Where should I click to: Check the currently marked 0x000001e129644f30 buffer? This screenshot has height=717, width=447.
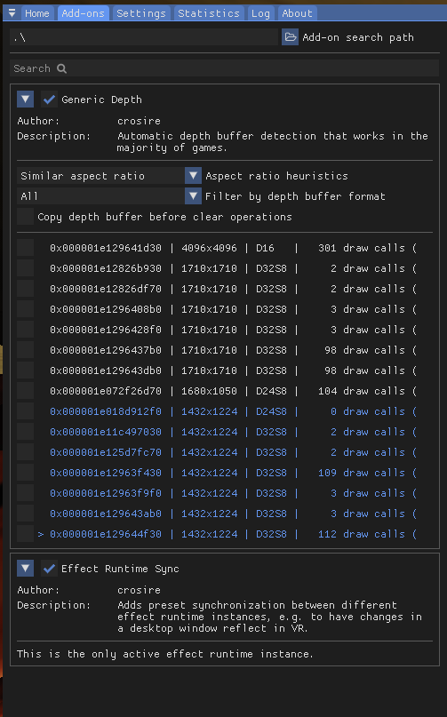point(25,534)
